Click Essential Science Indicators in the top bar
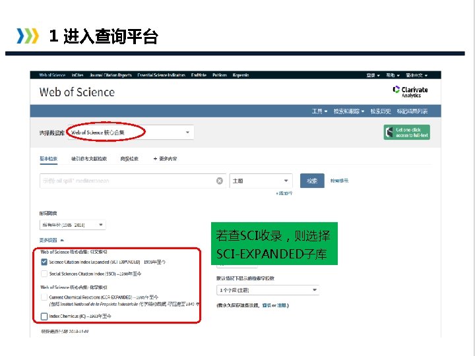Image resolution: width=475 pixels, height=356 pixels. pyautogui.click(x=161, y=75)
